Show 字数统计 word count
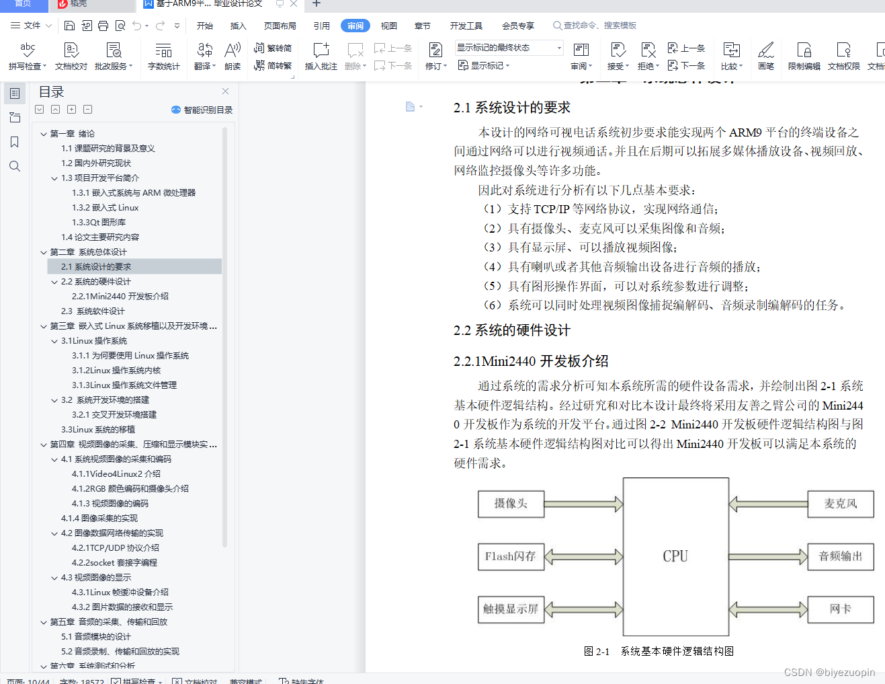 (163, 56)
